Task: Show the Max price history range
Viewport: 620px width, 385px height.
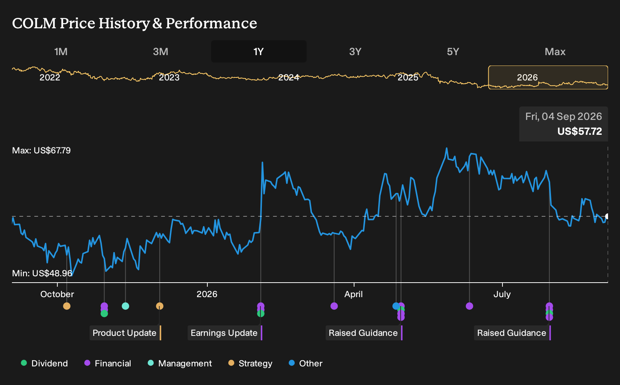Action: pyautogui.click(x=555, y=51)
